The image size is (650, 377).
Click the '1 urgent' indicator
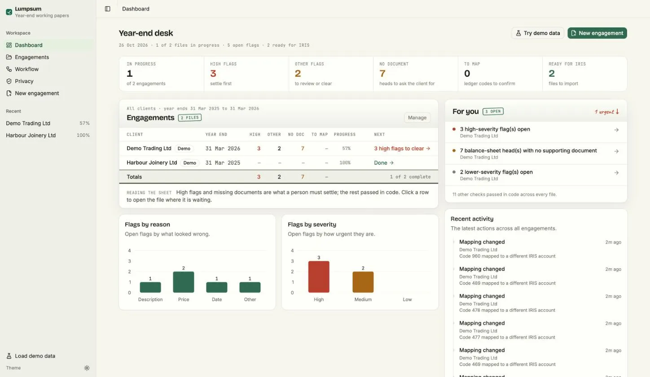tap(607, 112)
